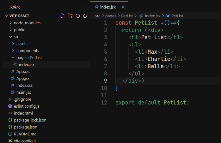Click the PetList symbol in breadcrumb
This screenshot has height=143, width=221.
point(177,16)
